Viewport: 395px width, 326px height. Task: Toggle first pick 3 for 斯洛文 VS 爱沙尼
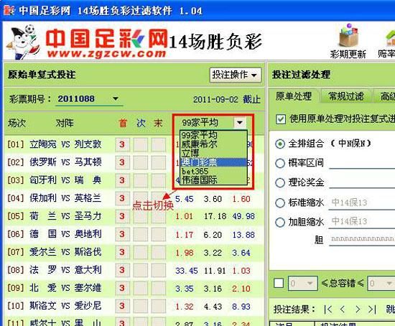click(122, 306)
